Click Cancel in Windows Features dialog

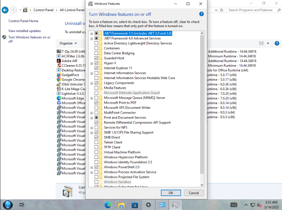pos(194,193)
